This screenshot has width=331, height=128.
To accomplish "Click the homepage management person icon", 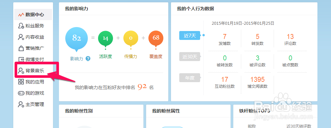I will coord(21,104).
